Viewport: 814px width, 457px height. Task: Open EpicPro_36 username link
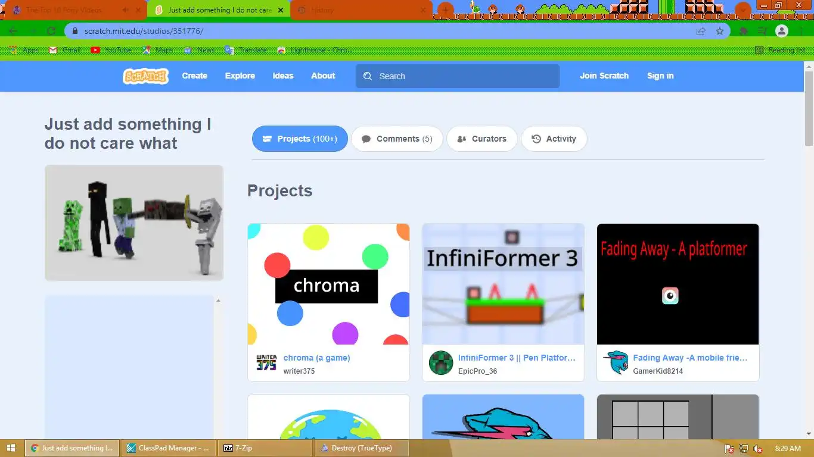477,371
